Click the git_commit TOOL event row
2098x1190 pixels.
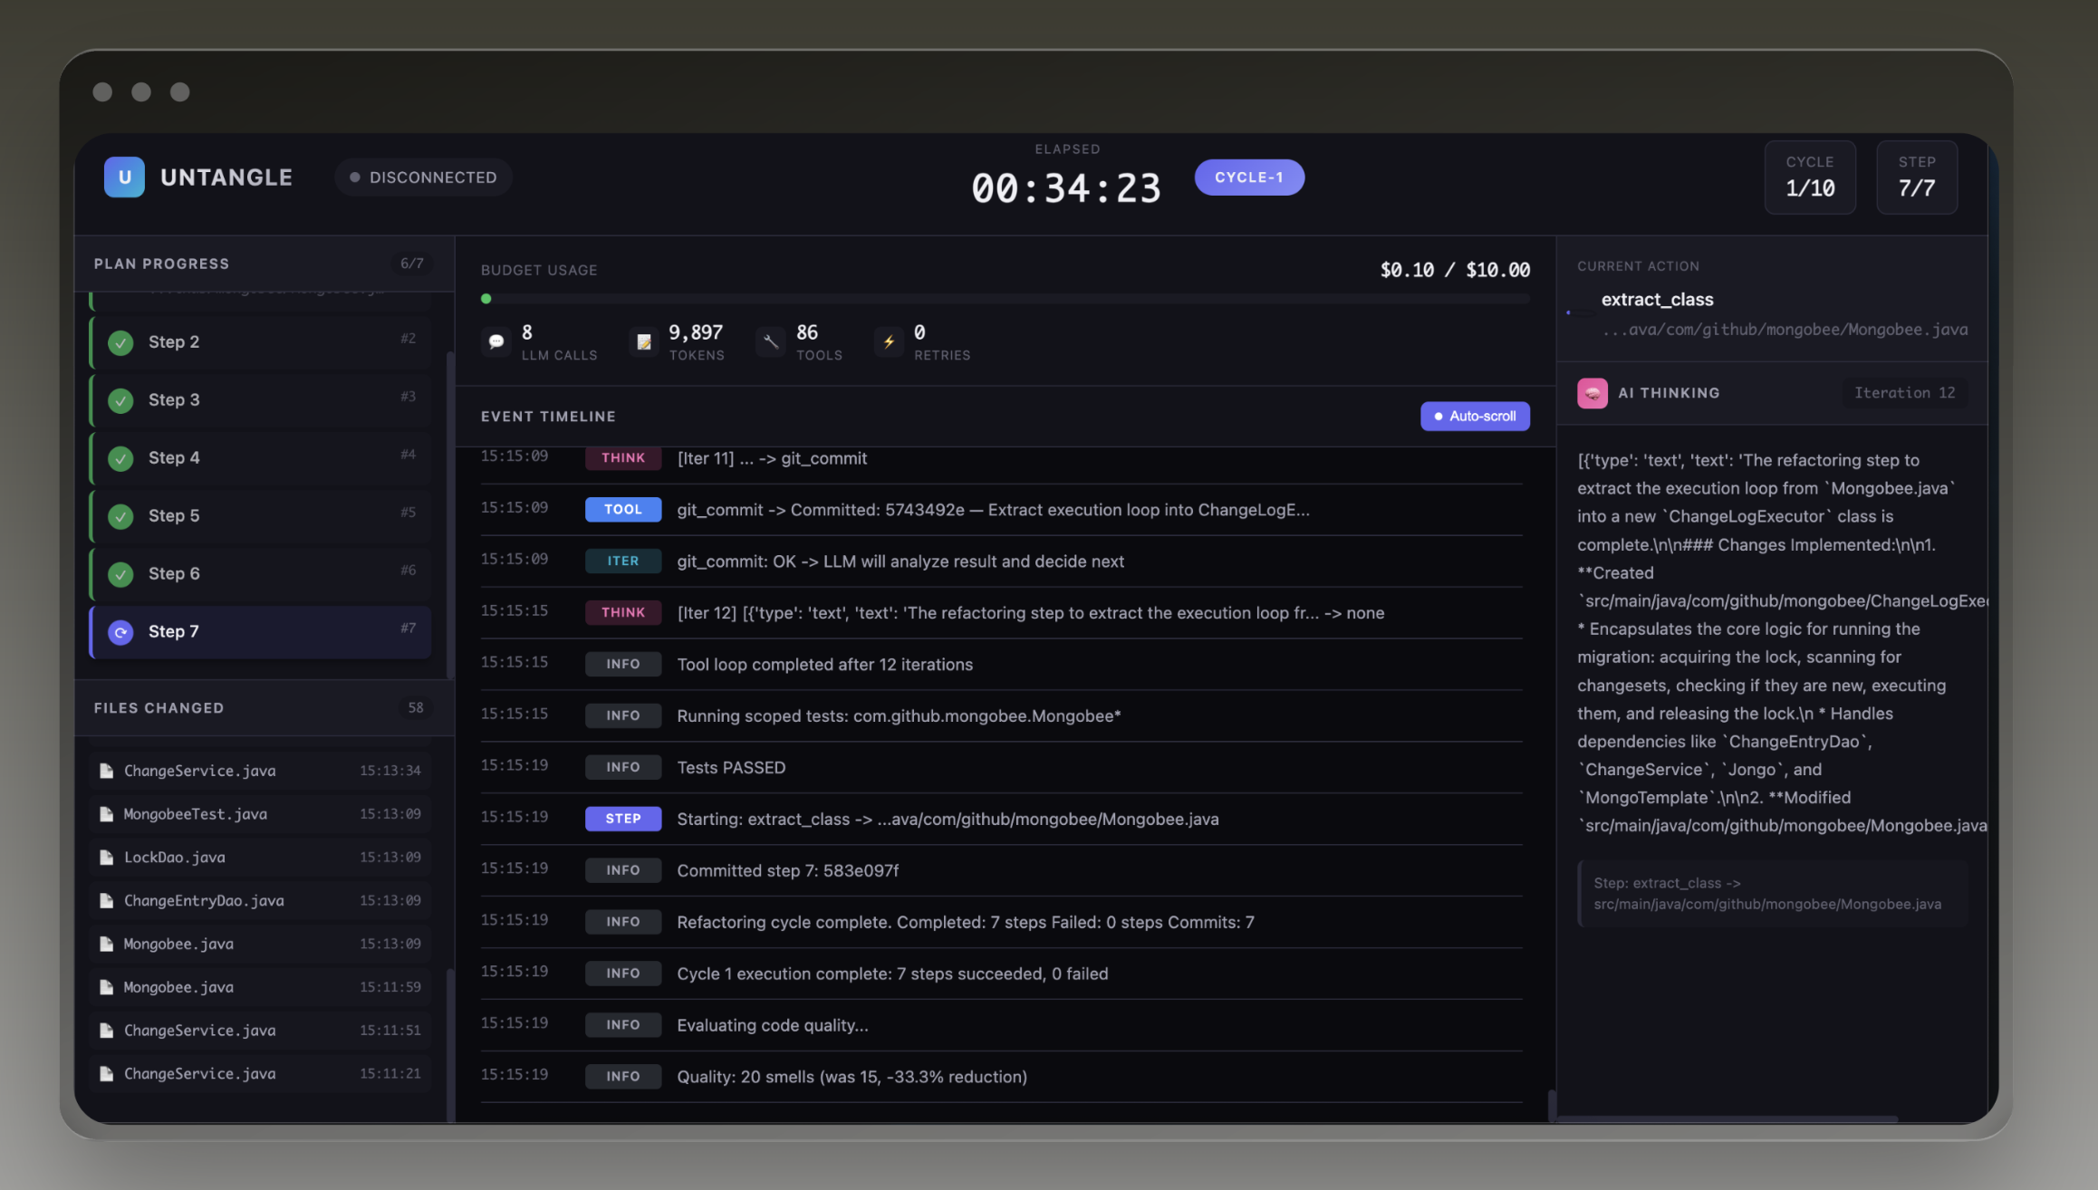pos(992,510)
